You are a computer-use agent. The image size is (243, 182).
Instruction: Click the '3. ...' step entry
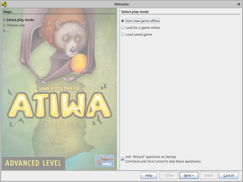tap(6, 31)
